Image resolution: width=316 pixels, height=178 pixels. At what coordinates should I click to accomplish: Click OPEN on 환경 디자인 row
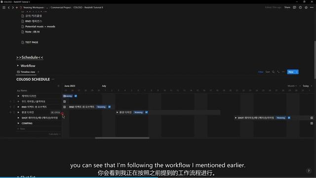56,112
